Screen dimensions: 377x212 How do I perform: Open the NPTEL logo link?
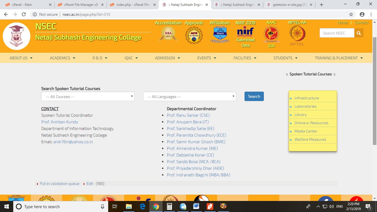pos(297,34)
